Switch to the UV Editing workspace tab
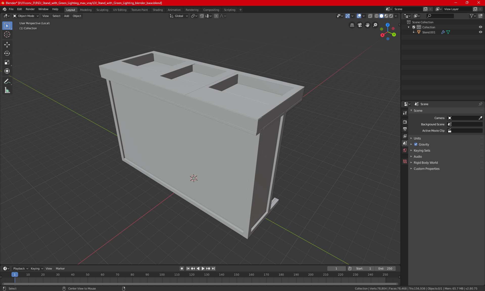 pos(119,10)
